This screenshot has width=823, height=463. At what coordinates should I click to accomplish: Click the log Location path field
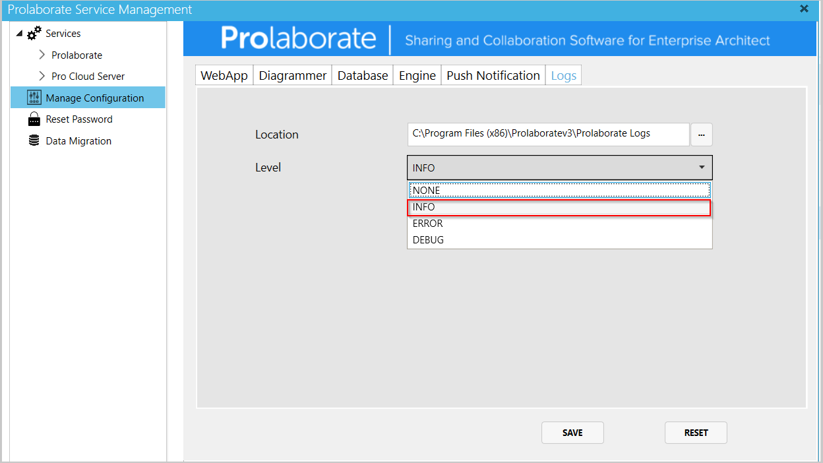[548, 134]
